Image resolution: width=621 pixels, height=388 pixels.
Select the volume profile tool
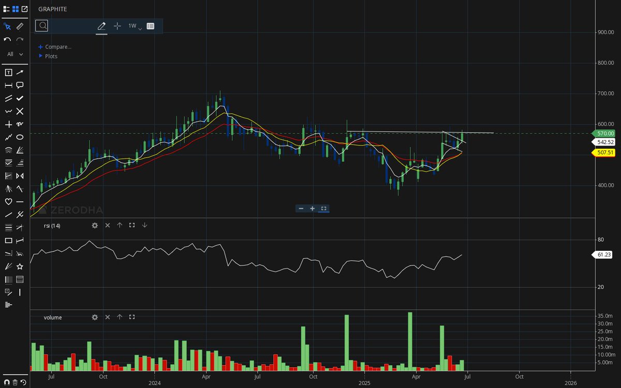tap(8, 305)
